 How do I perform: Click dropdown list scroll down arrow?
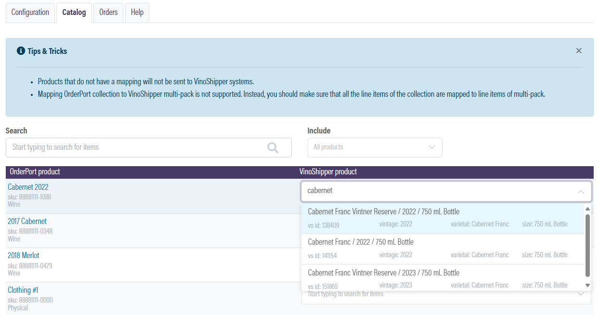click(587, 285)
